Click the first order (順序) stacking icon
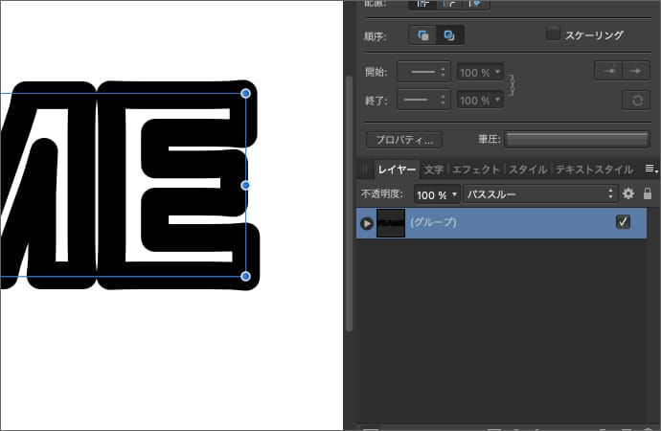The width and height of the screenshot is (661, 431). (x=423, y=35)
